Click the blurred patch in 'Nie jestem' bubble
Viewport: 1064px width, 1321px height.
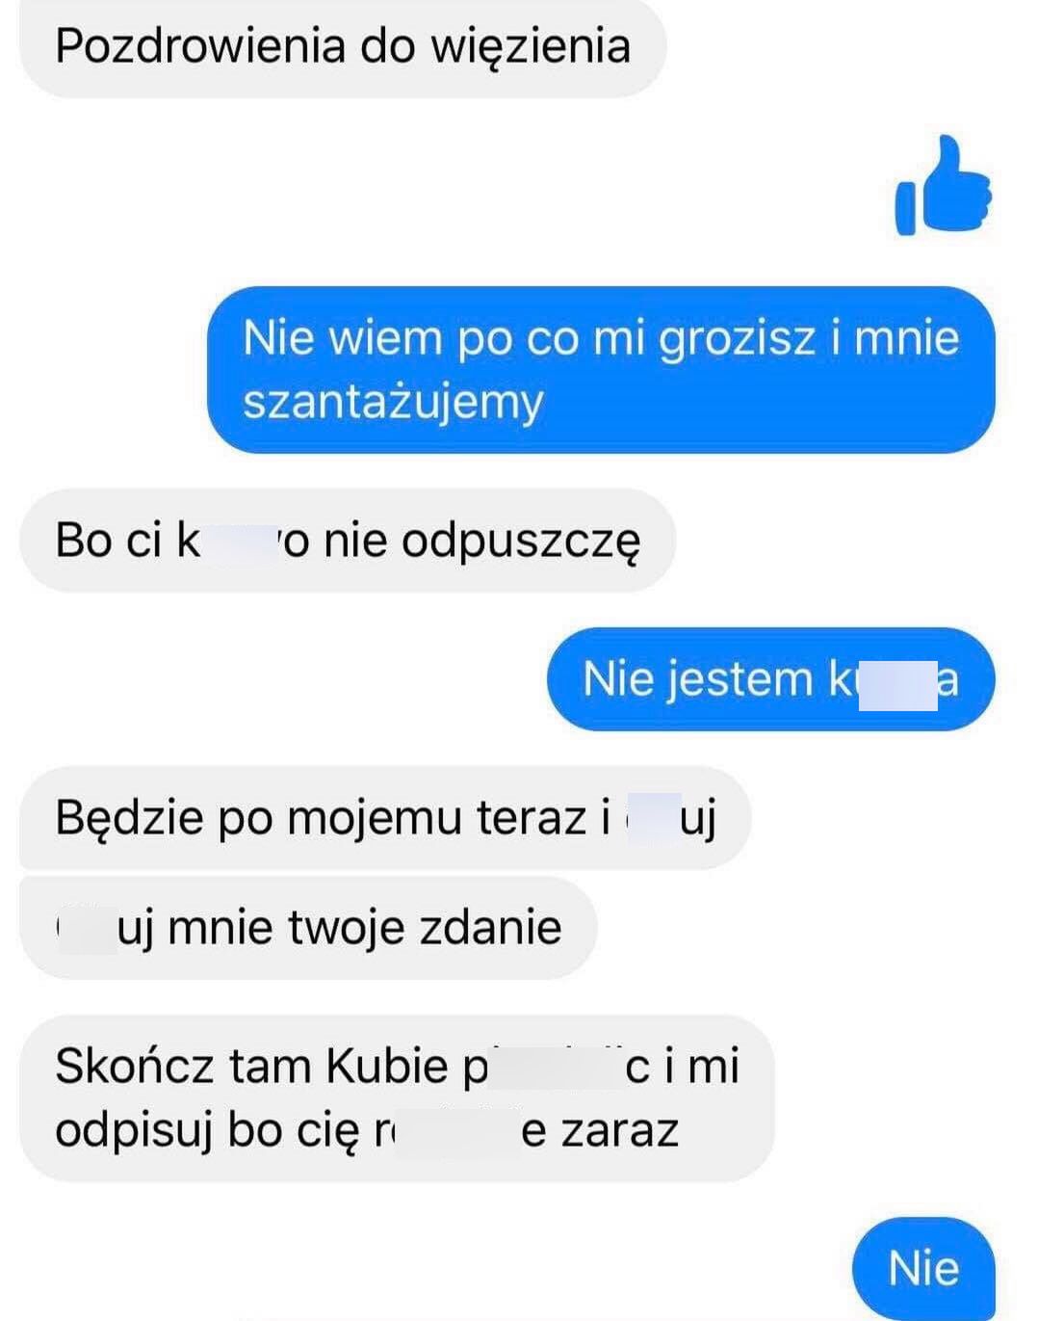click(x=895, y=680)
